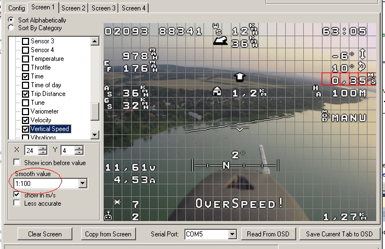Open the Serial Port COM5 dropdown
Image resolution: width=385 pixels, height=249 pixels.
click(231, 234)
